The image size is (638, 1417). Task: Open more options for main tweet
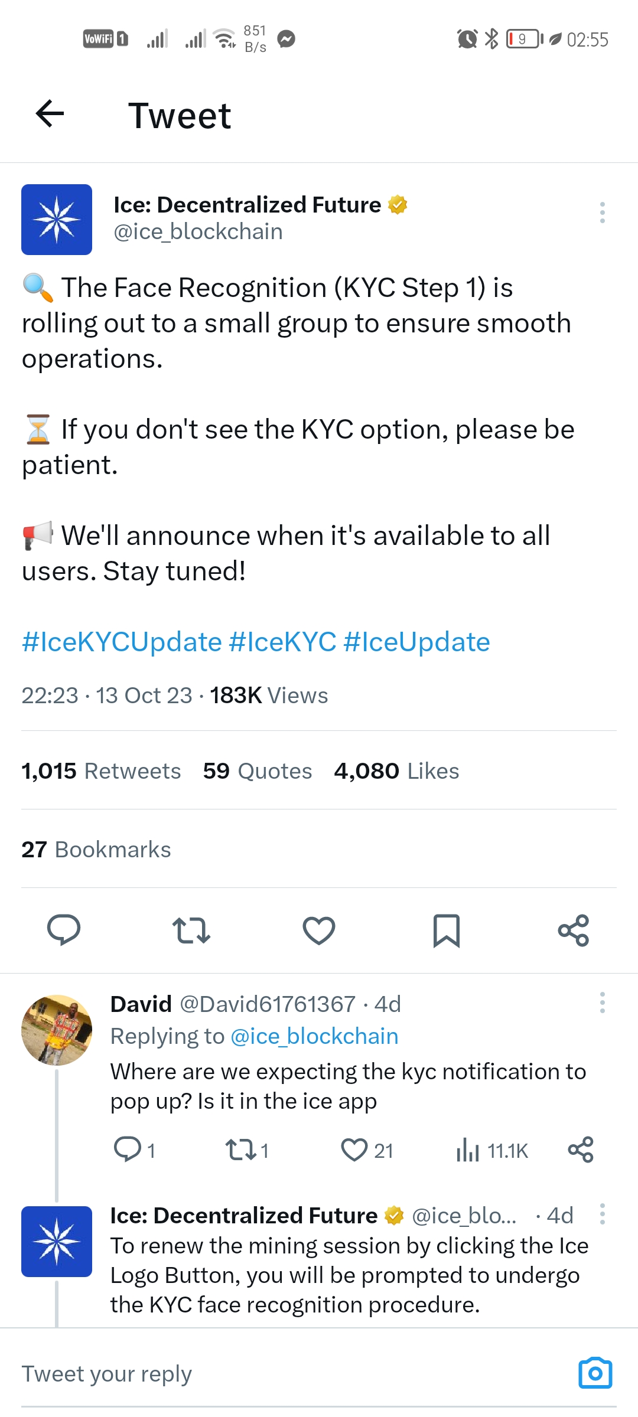602,213
